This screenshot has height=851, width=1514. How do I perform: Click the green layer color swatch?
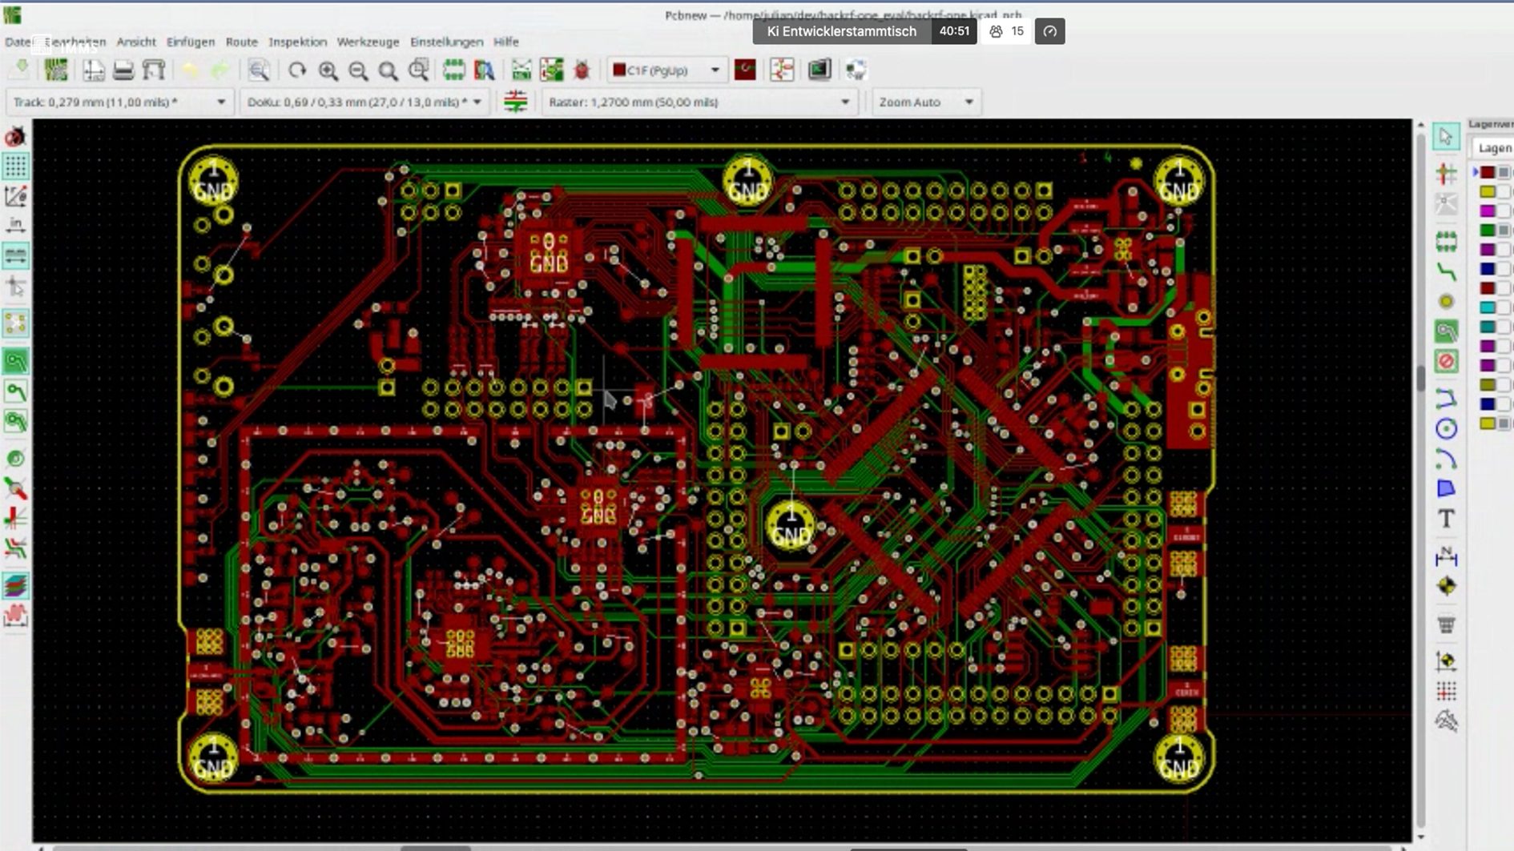(1488, 230)
